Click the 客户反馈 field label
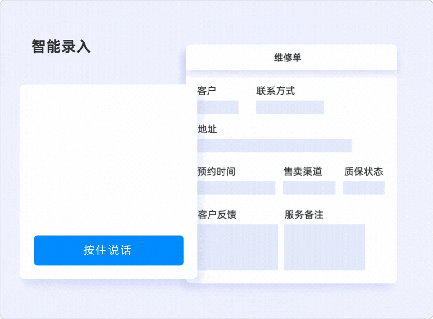The image size is (433, 319). 215,215
